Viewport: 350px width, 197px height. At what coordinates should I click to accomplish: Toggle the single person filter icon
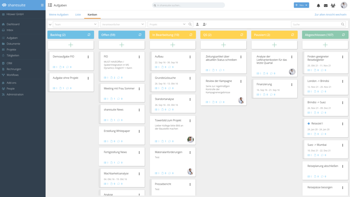[x=197, y=24]
